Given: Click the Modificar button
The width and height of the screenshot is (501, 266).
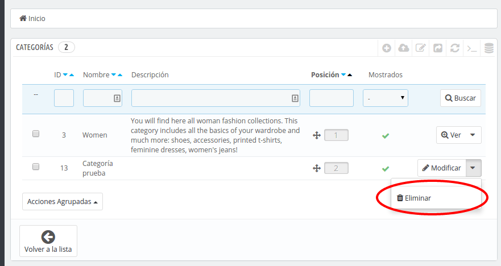Looking at the screenshot, I should coord(441,168).
